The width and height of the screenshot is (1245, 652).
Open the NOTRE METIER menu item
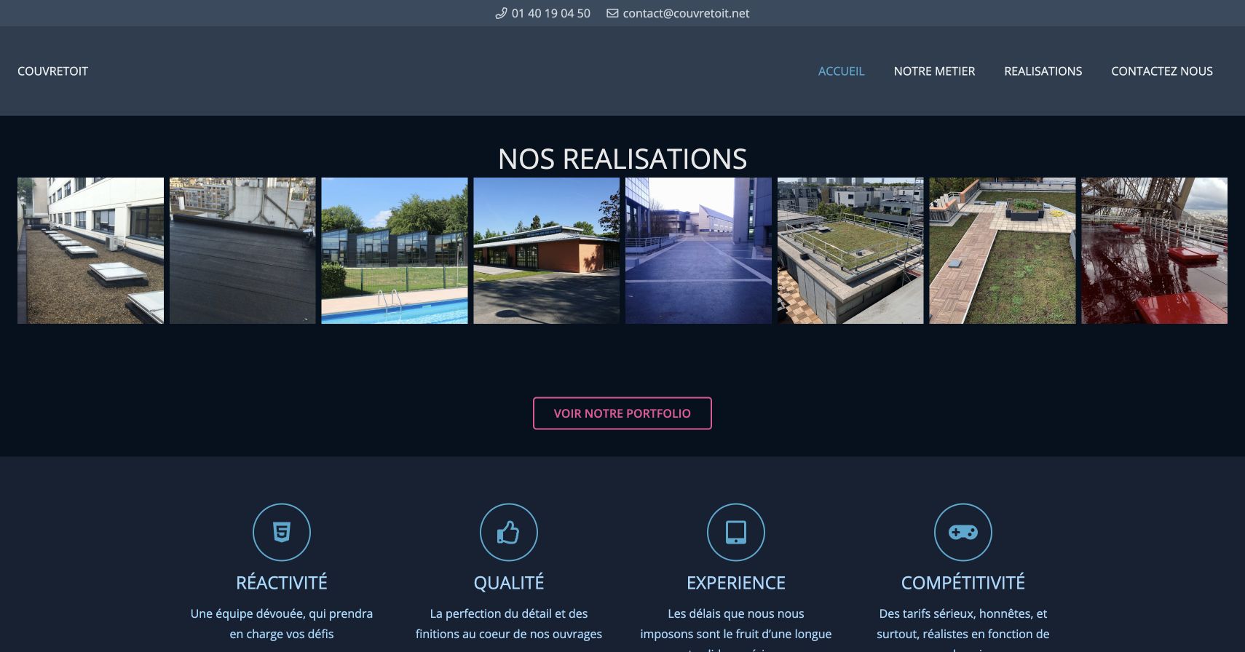934,71
